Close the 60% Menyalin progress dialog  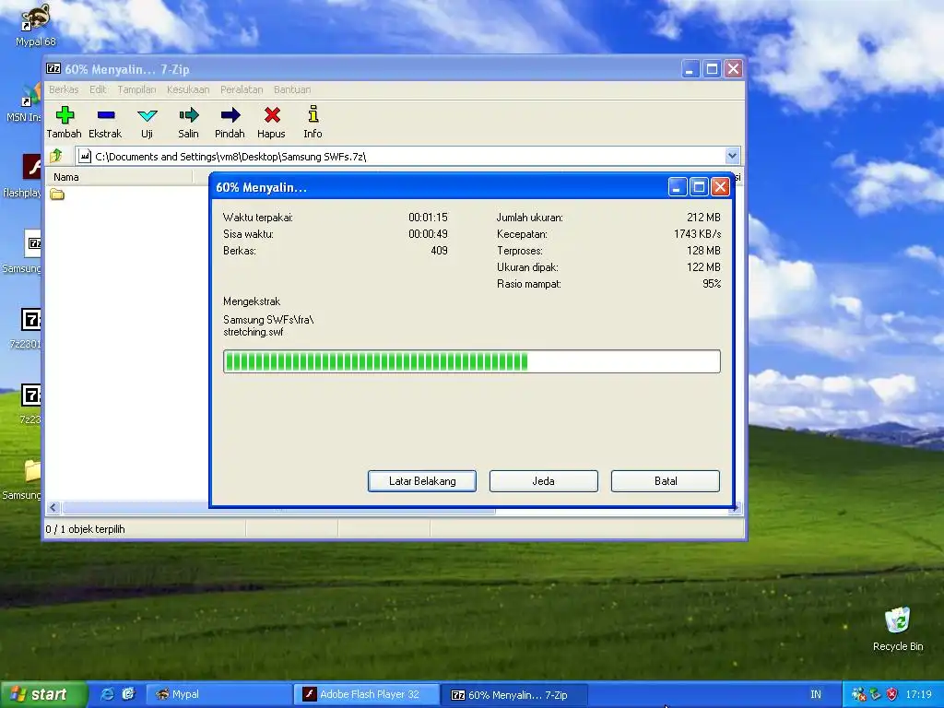tap(720, 187)
